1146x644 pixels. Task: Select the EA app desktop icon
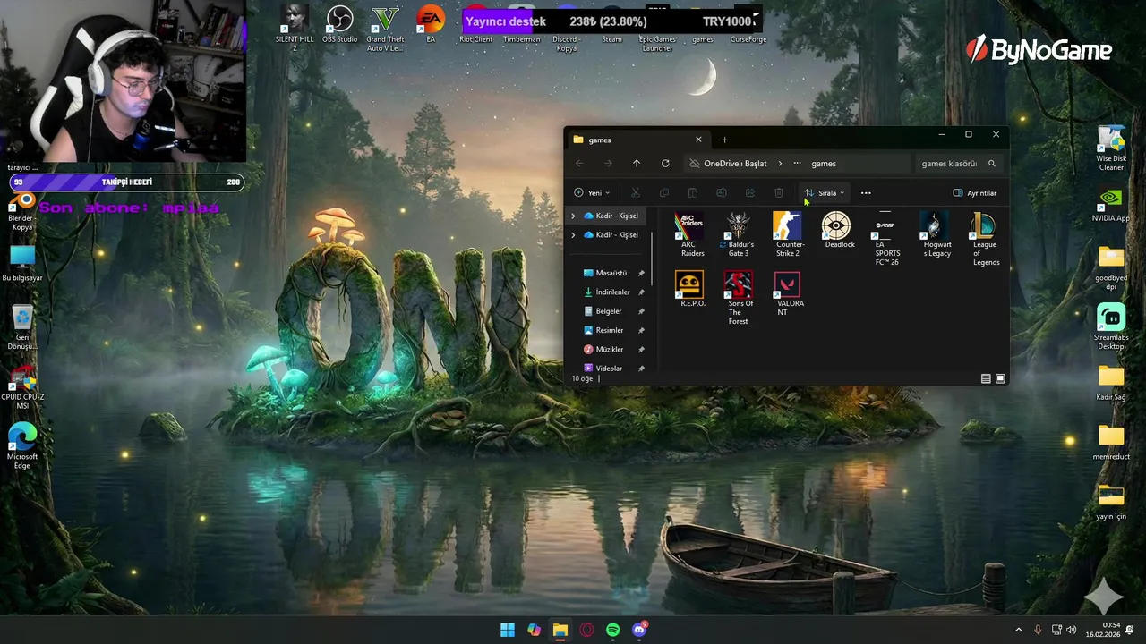pos(431,25)
